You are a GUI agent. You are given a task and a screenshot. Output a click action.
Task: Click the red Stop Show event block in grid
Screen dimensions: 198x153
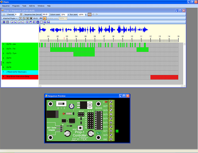click(164, 77)
